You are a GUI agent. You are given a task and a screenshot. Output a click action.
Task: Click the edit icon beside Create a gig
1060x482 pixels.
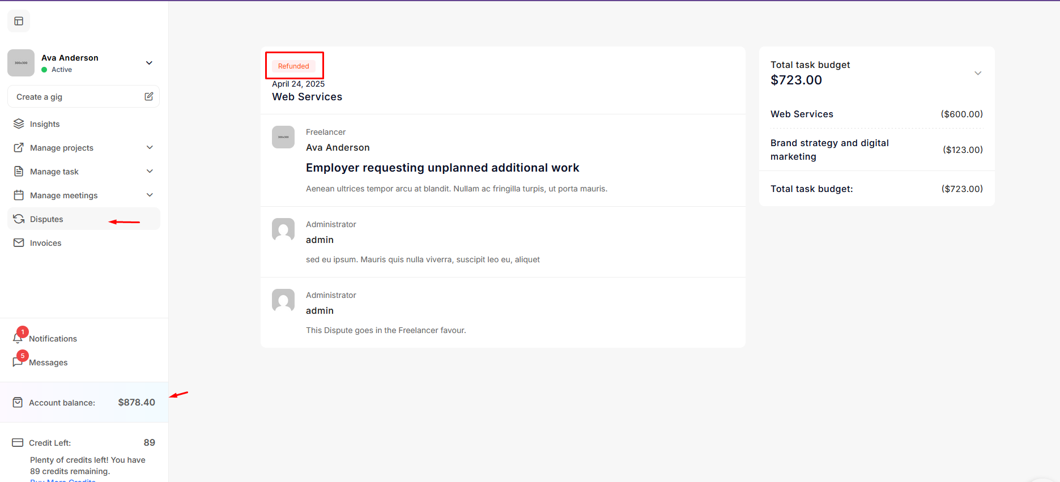tap(148, 97)
